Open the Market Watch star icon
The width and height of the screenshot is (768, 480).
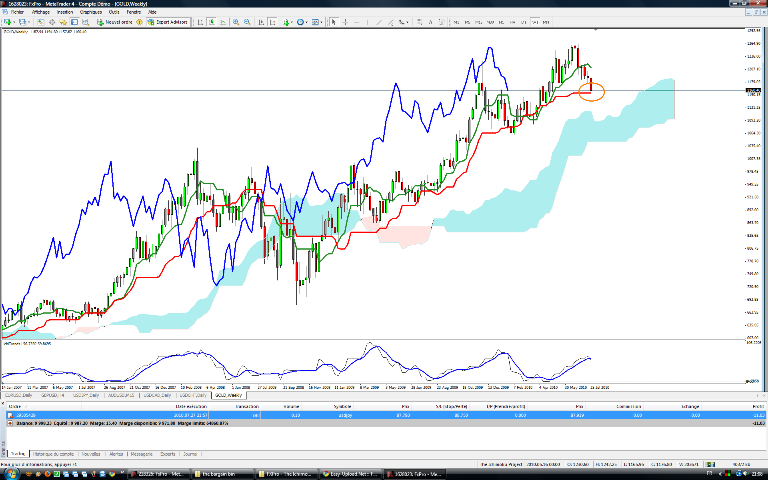[63, 22]
